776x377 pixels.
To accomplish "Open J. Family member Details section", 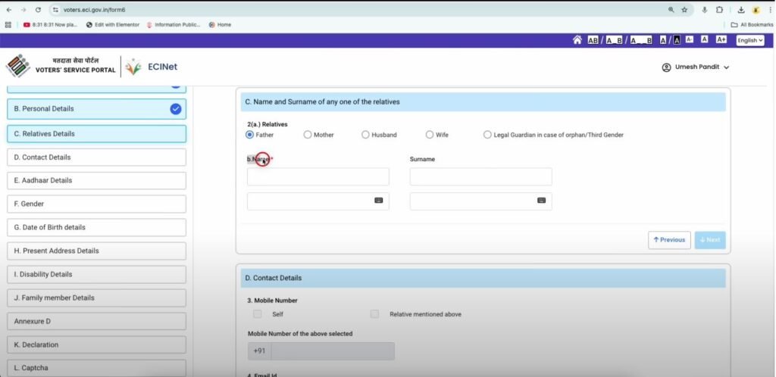I will tap(96, 298).
